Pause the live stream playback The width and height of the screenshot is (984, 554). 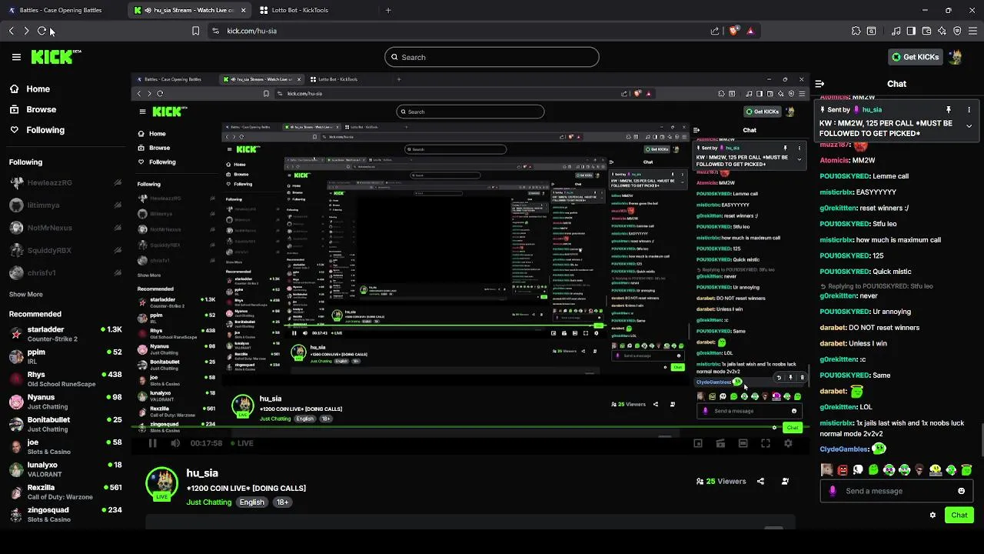click(152, 443)
